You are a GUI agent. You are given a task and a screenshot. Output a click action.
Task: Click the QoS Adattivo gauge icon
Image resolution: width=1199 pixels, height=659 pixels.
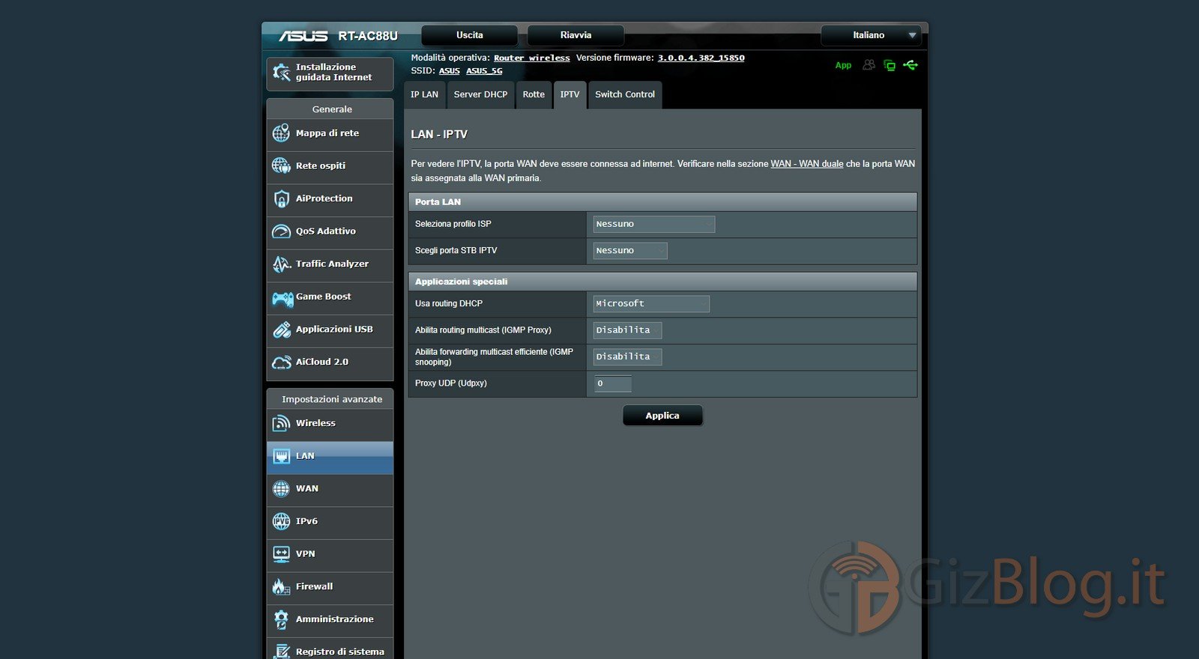281,231
